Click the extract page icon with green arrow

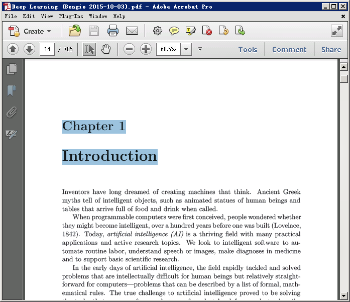tap(240, 31)
